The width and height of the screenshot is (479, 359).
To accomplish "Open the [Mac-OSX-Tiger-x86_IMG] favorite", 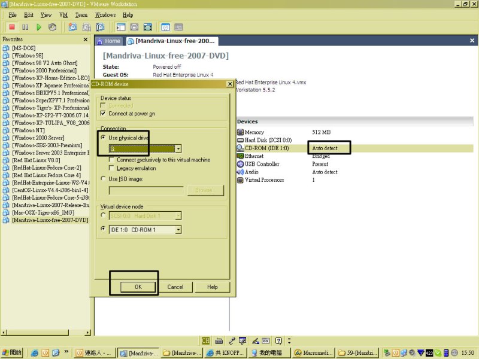I will tap(43, 212).
